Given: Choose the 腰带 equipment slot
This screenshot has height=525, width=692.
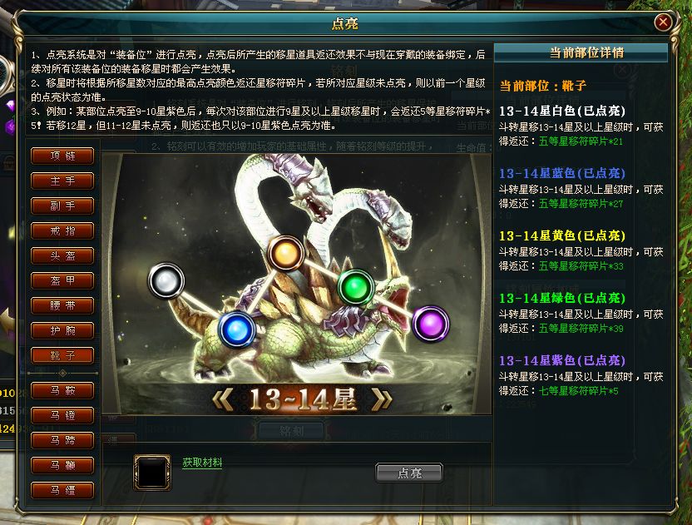Looking at the screenshot, I should tap(62, 305).
